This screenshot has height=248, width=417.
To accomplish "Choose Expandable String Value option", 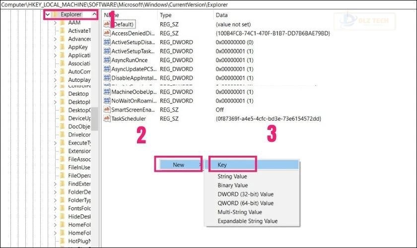I will coord(247,221).
